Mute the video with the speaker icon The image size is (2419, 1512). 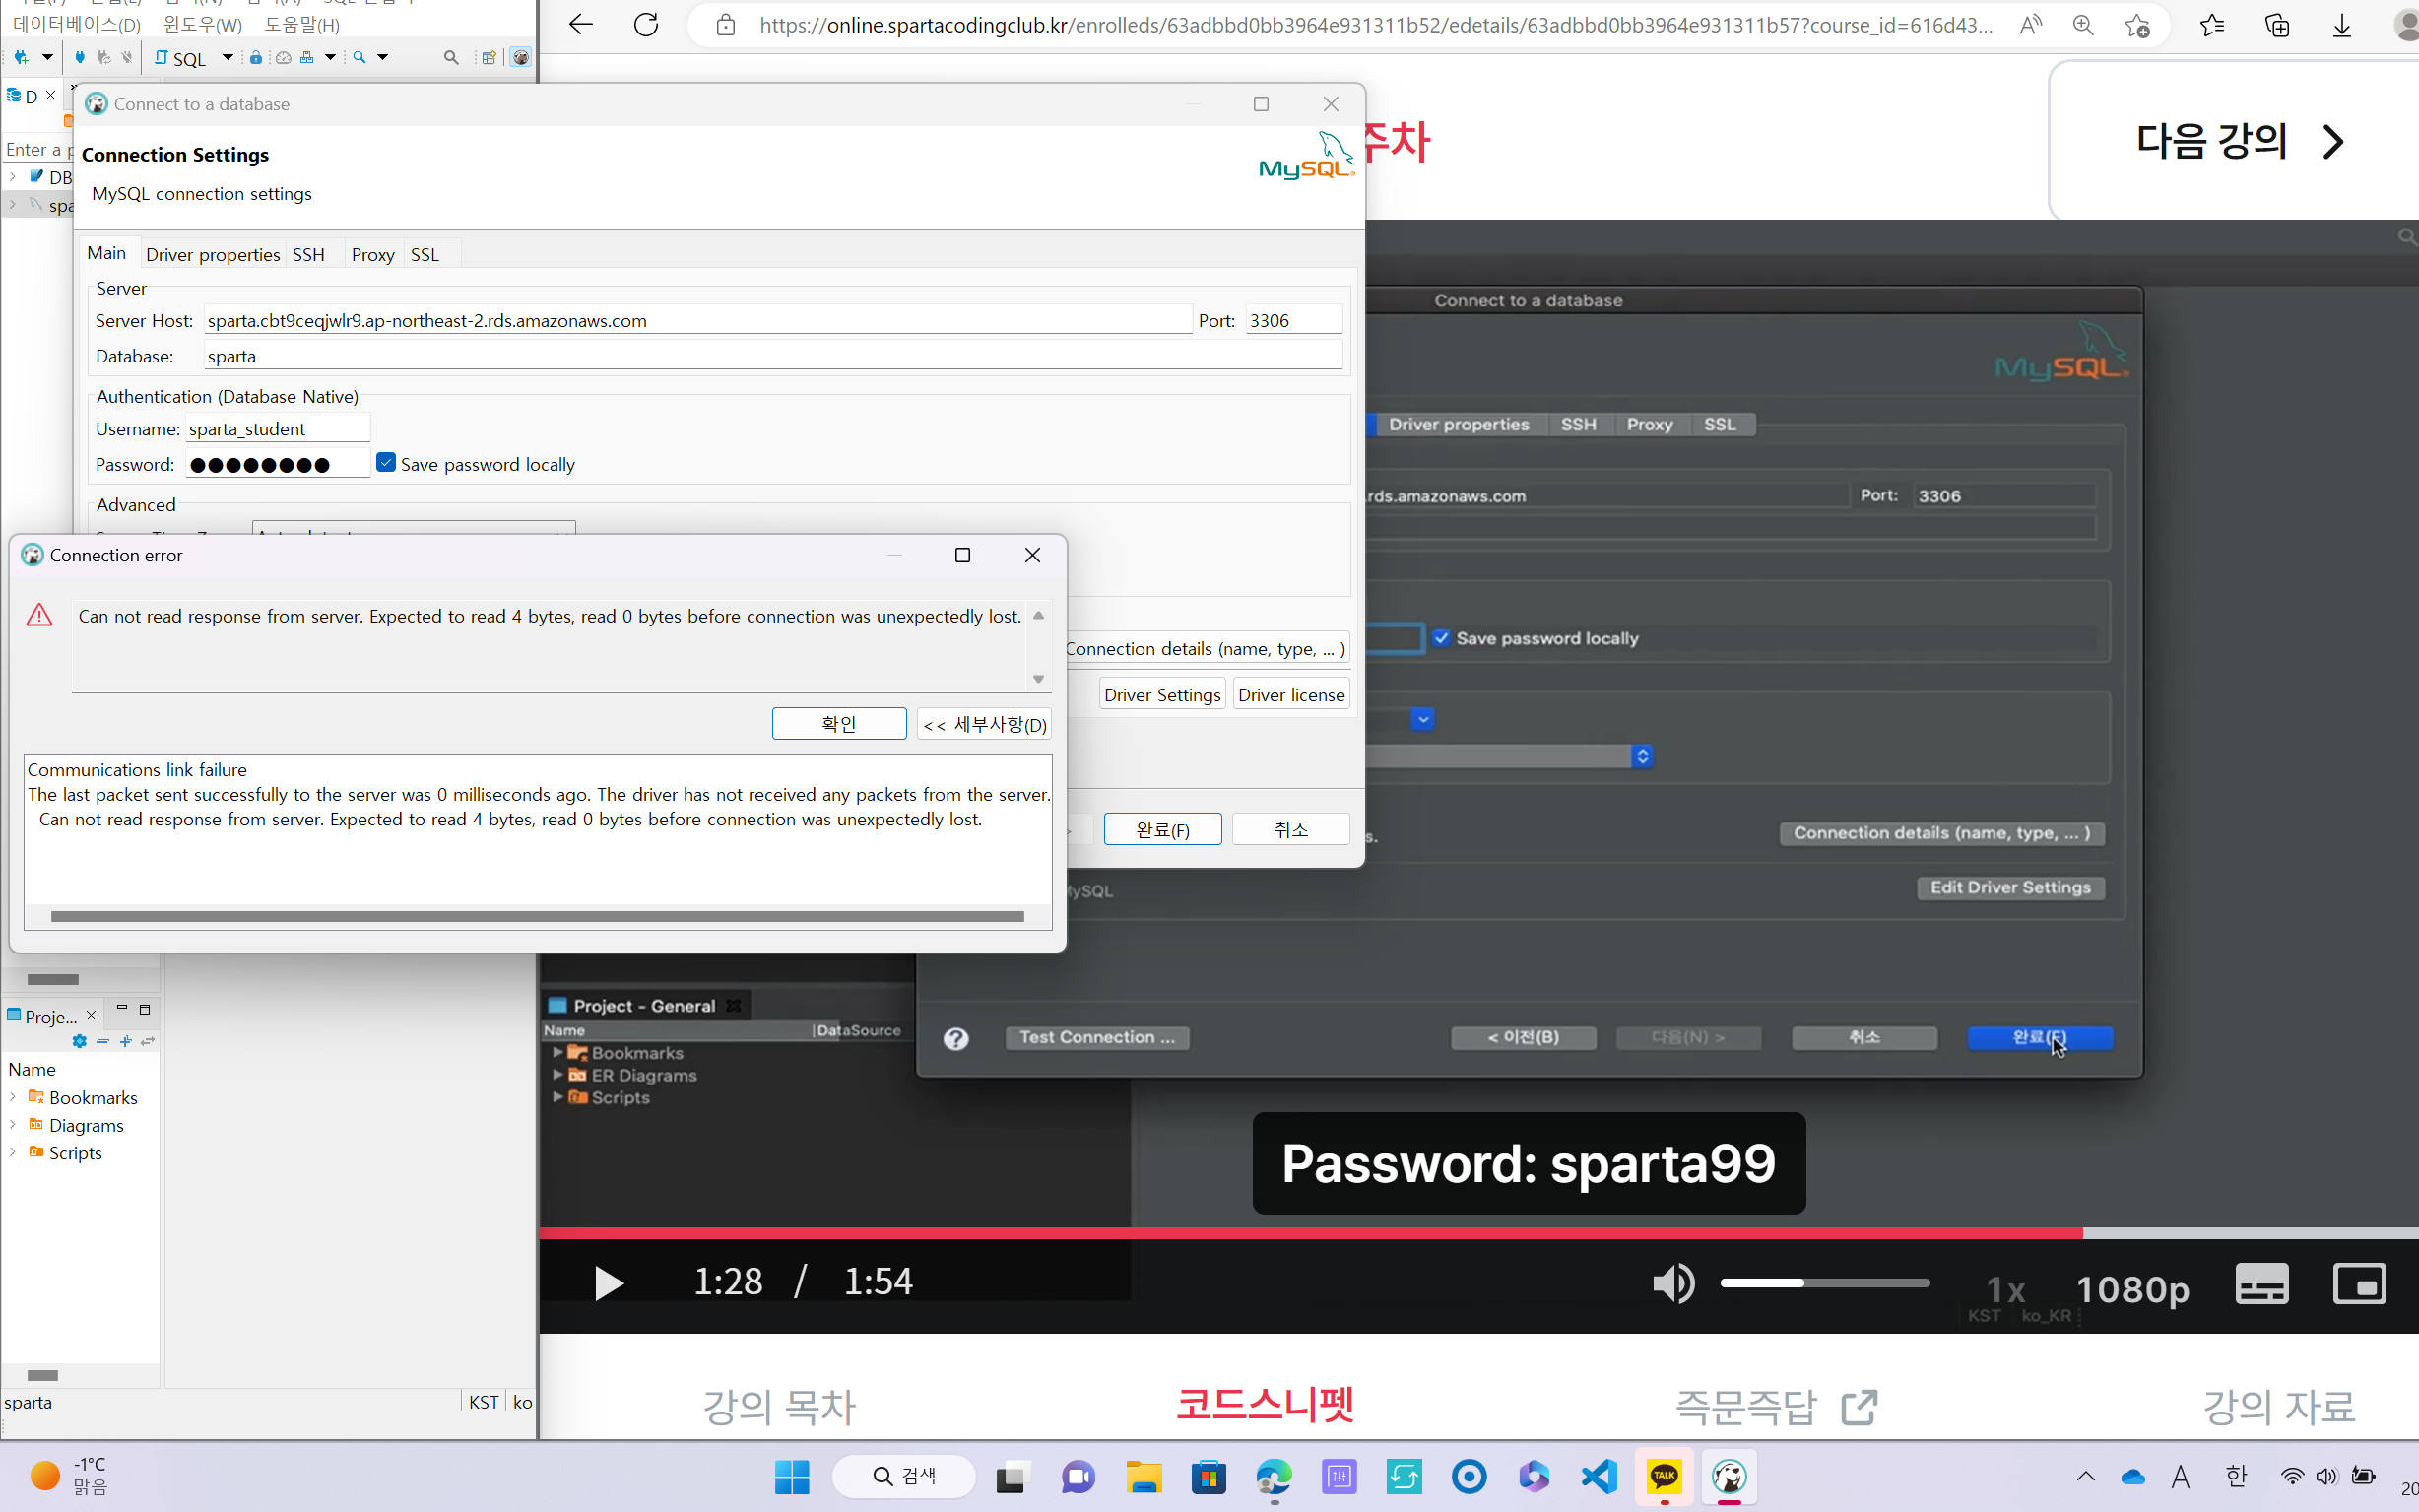(1673, 1283)
